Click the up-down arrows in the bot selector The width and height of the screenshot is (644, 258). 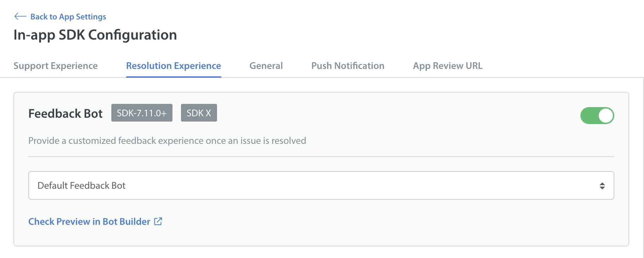[602, 186]
